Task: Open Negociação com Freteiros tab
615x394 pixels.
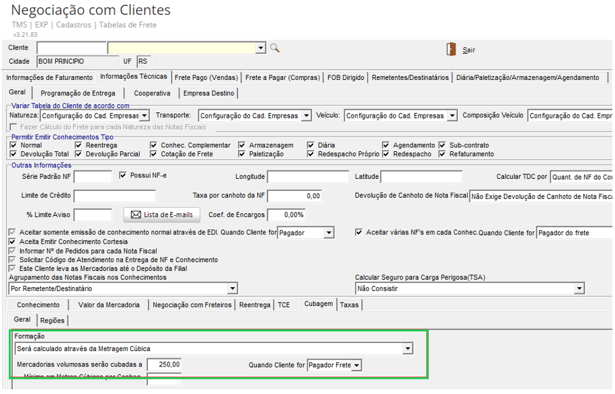Action: click(192, 305)
